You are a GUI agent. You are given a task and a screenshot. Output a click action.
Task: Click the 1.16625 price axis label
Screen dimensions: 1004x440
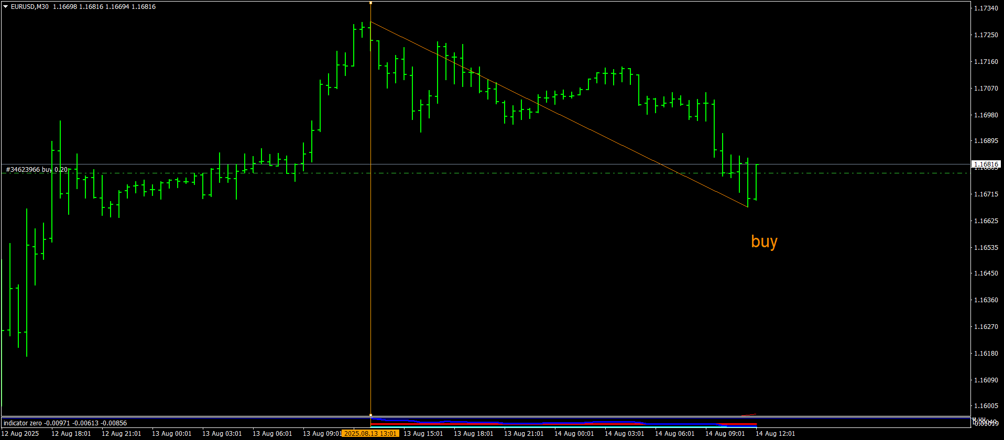(986, 221)
